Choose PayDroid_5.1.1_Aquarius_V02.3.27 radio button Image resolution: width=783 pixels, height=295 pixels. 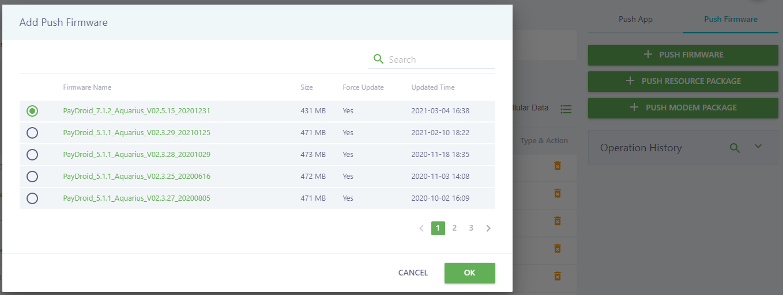pos(32,198)
